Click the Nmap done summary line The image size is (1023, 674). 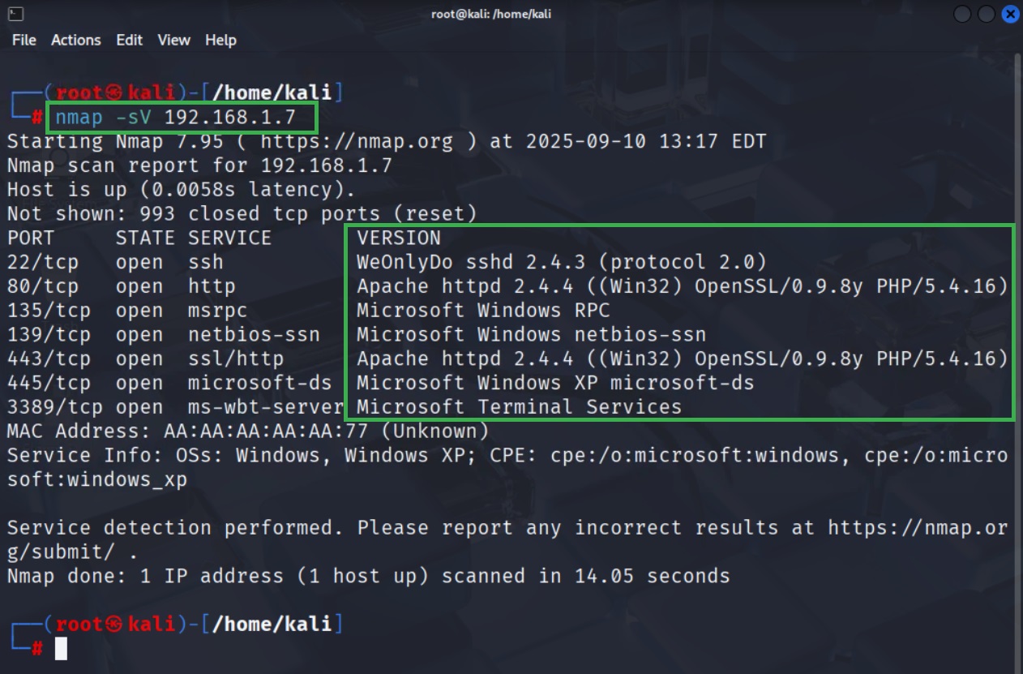click(369, 576)
